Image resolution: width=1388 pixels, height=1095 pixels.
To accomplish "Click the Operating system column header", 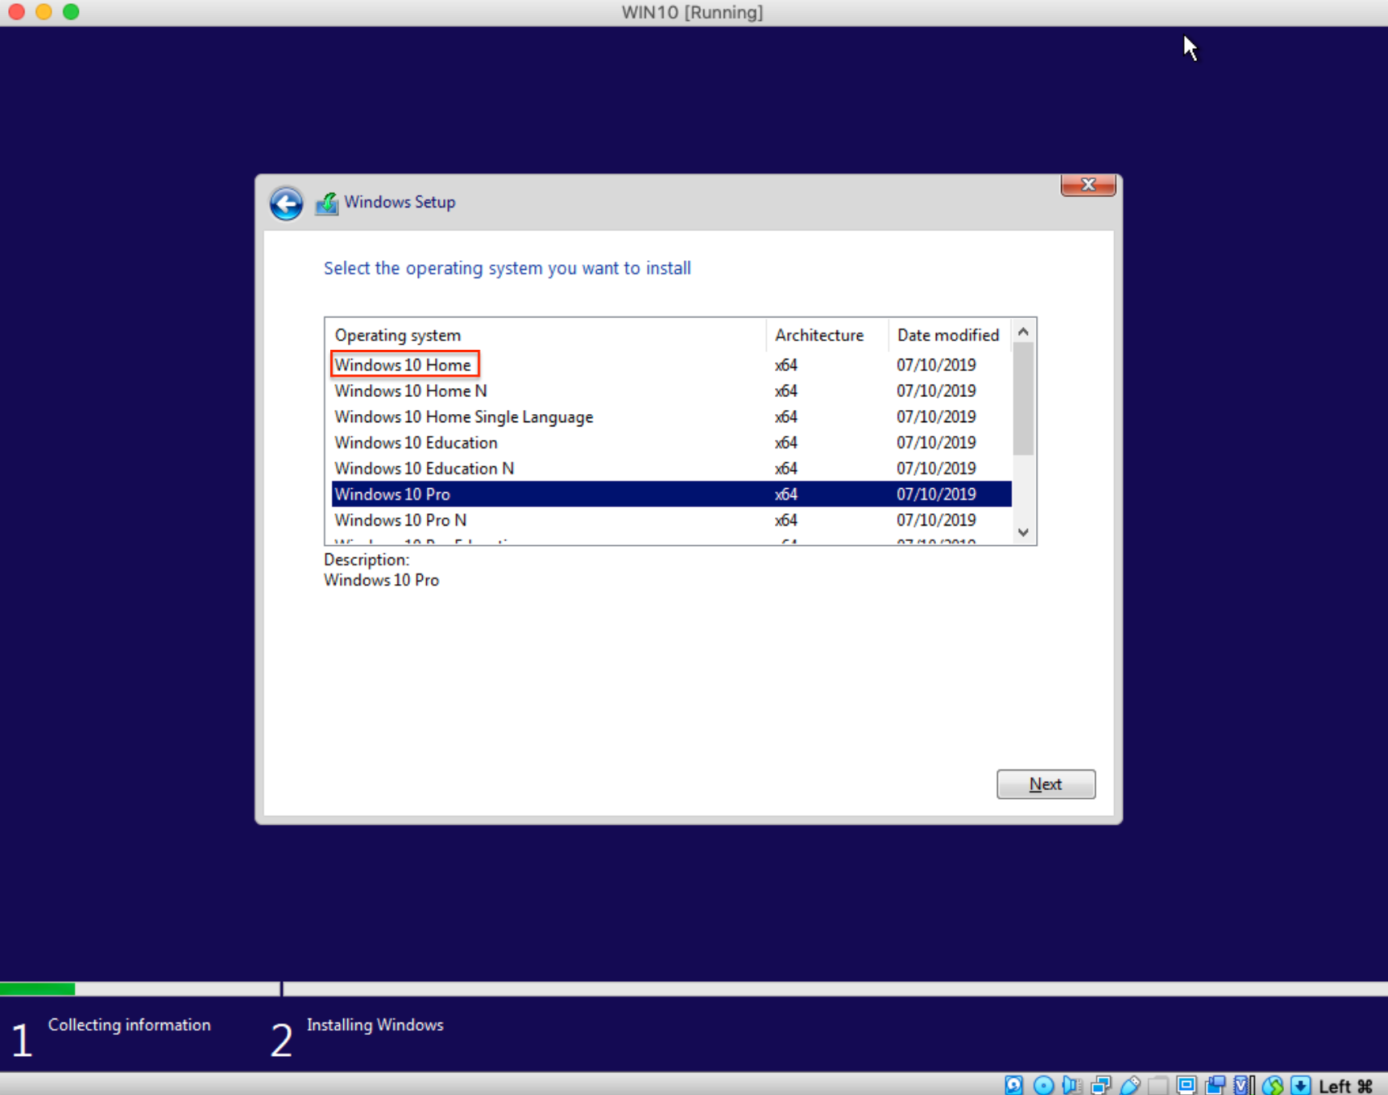I will pyautogui.click(x=546, y=335).
